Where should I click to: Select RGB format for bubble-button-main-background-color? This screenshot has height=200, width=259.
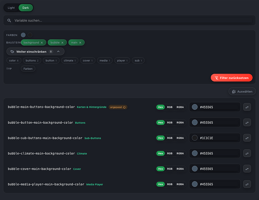coord(169,122)
